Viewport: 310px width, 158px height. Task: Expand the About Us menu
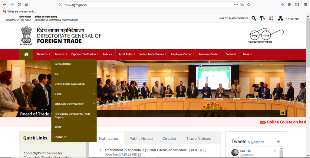click(x=43, y=54)
